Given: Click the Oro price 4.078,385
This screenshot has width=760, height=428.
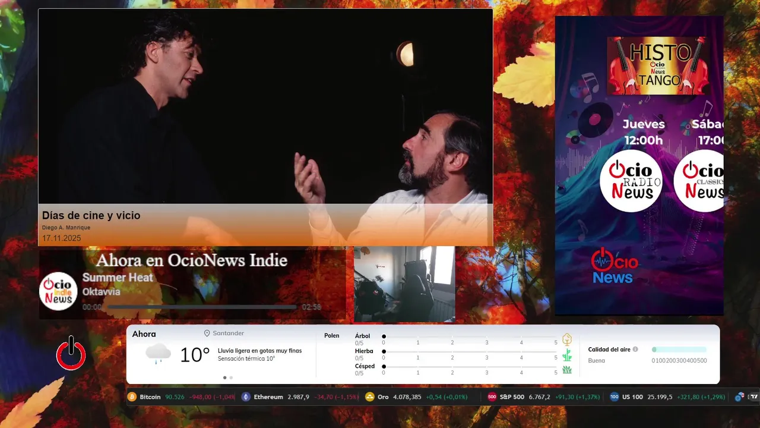Looking at the screenshot, I should tap(407, 397).
